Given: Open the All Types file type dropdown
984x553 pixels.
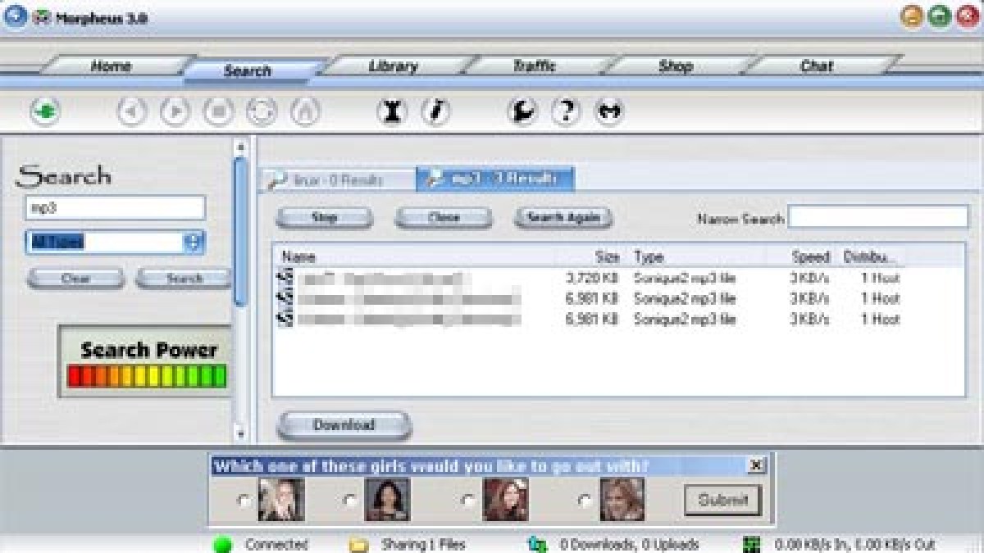Looking at the screenshot, I should point(194,242).
